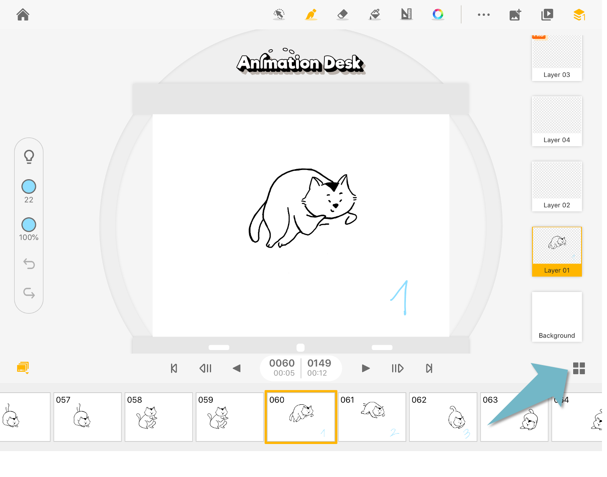
Task: Open the three-dots more options menu
Action: [x=484, y=15]
